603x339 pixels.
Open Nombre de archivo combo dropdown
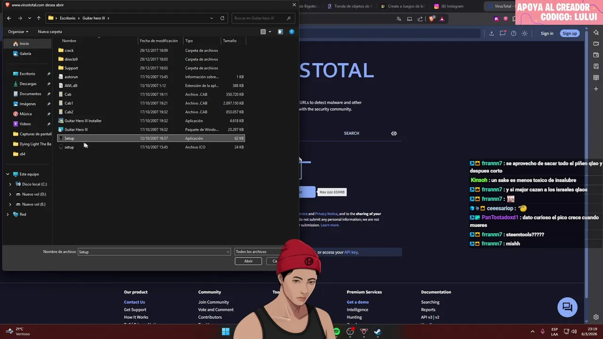pyautogui.click(x=228, y=252)
